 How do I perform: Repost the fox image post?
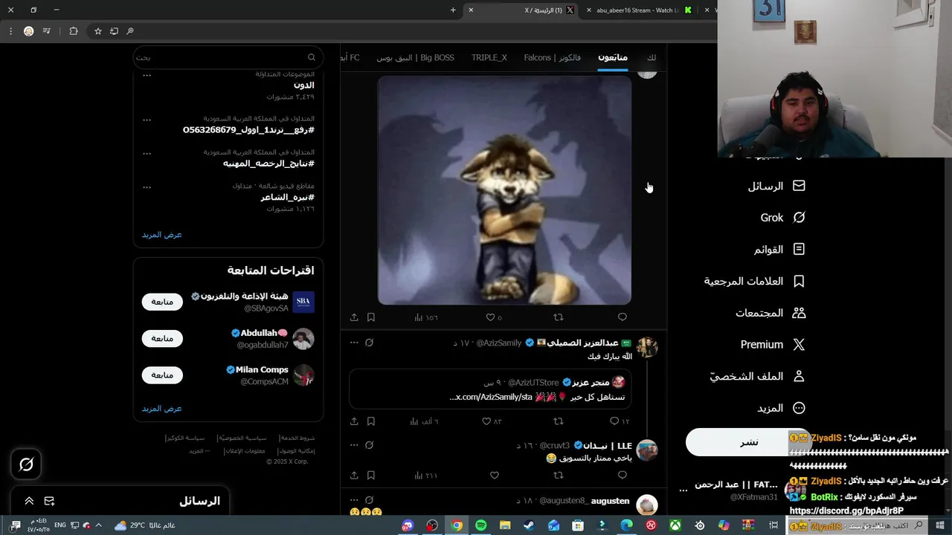coord(558,317)
